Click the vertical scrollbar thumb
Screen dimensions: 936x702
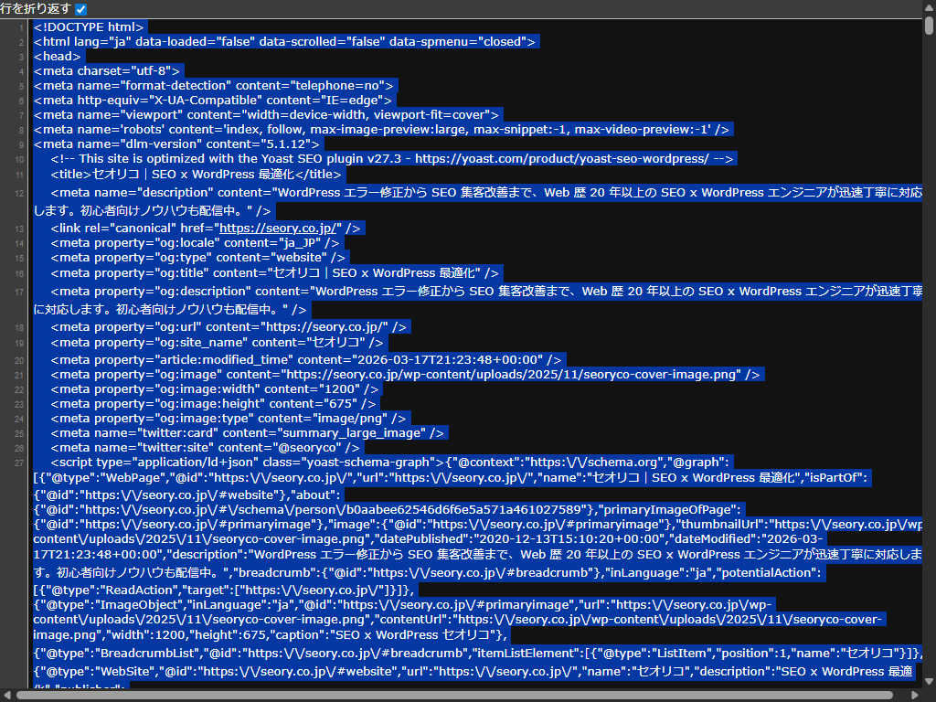[x=929, y=26]
